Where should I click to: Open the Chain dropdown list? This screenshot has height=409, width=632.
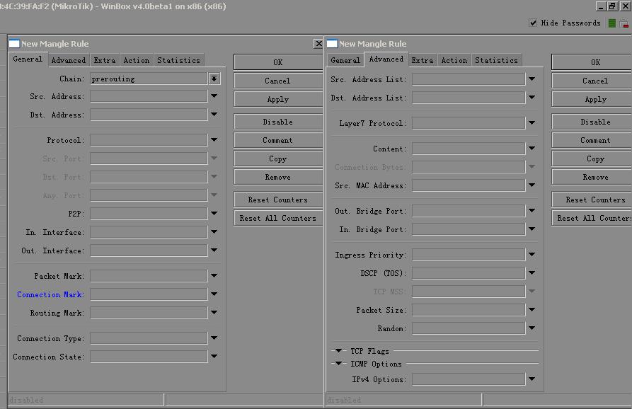click(x=214, y=79)
